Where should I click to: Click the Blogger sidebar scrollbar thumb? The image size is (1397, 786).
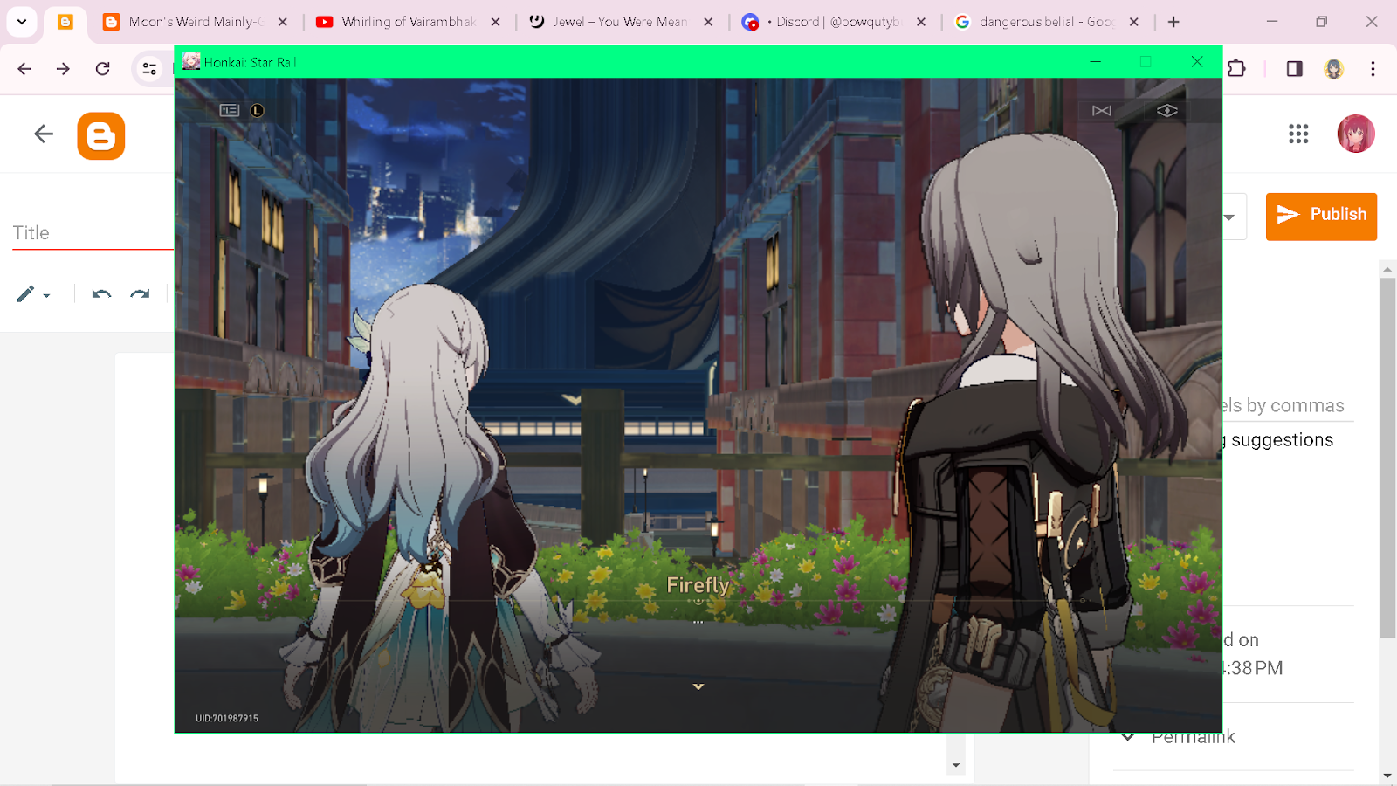click(1387, 458)
